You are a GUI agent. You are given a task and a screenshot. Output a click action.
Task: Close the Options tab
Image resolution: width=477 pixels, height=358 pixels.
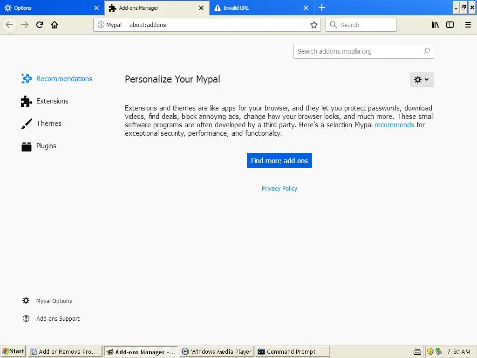click(x=96, y=8)
